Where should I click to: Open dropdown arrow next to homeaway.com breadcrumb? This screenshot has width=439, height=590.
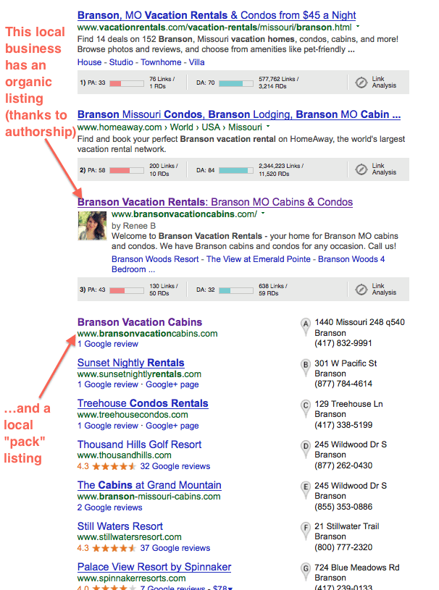pos(268,127)
